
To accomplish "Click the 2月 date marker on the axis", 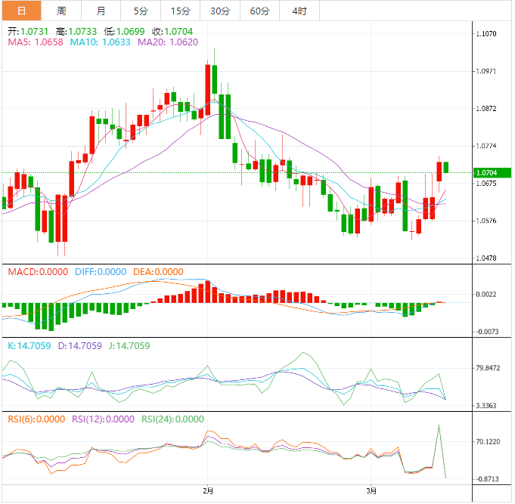I will [x=209, y=490].
